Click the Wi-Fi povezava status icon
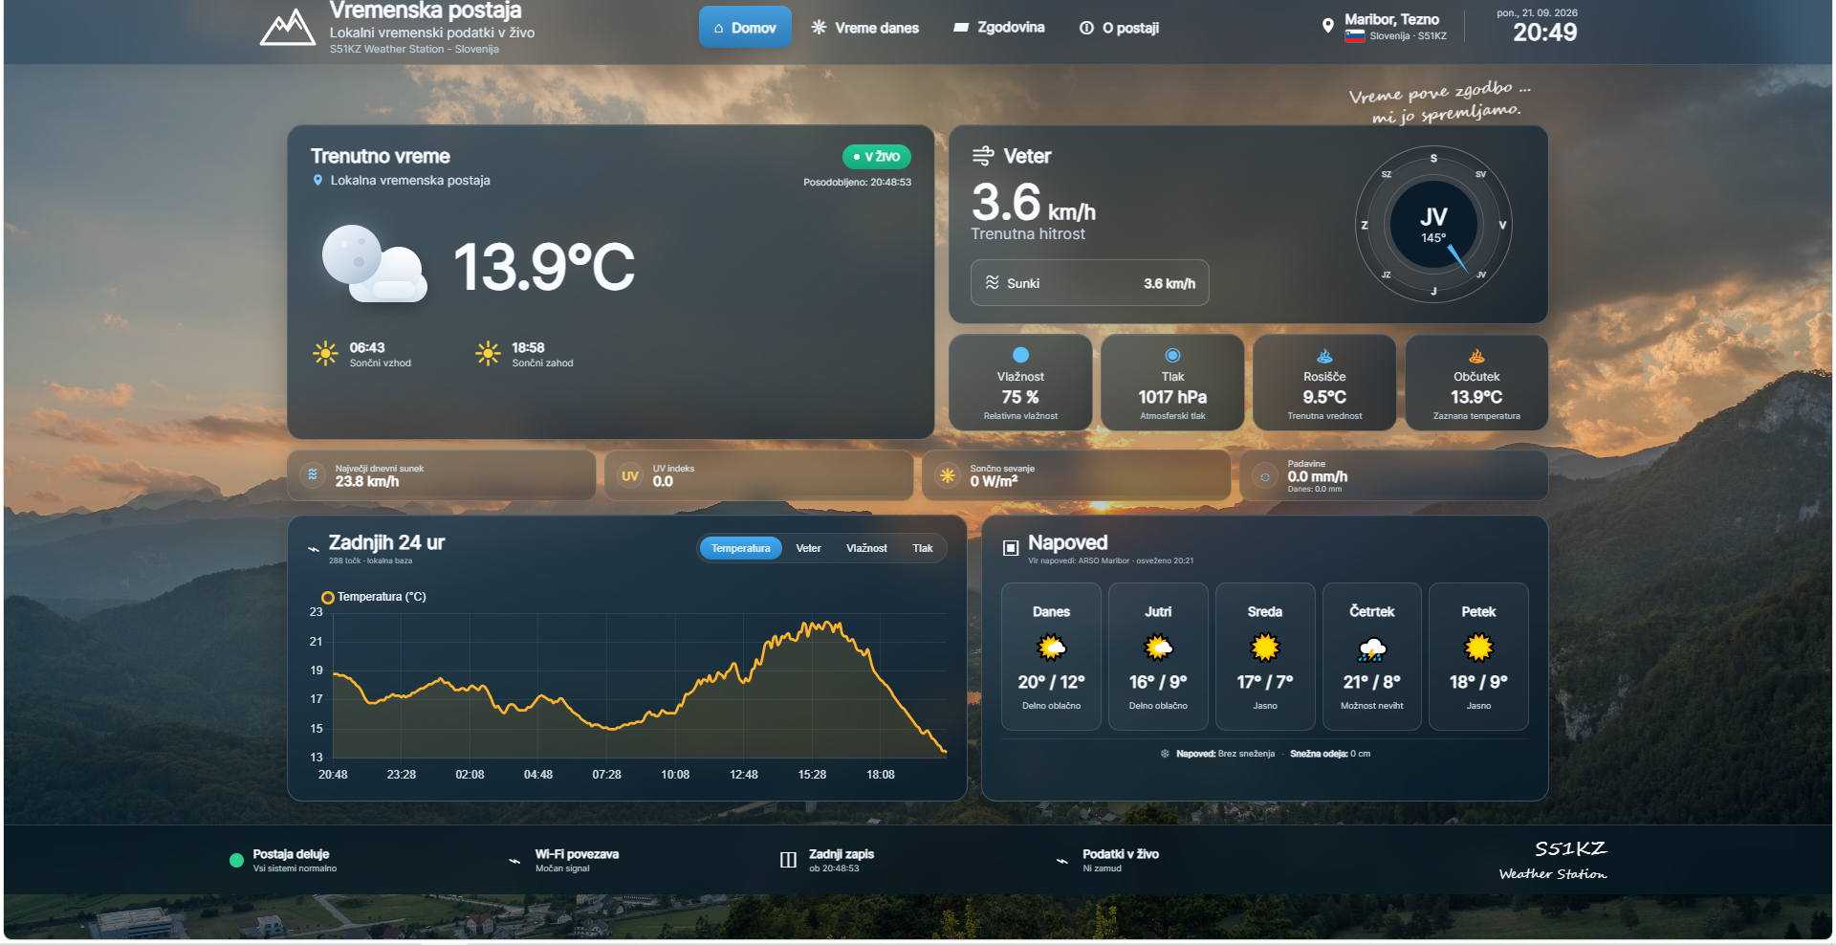The width and height of the screenshot is (1836, 945). [514, 861]
